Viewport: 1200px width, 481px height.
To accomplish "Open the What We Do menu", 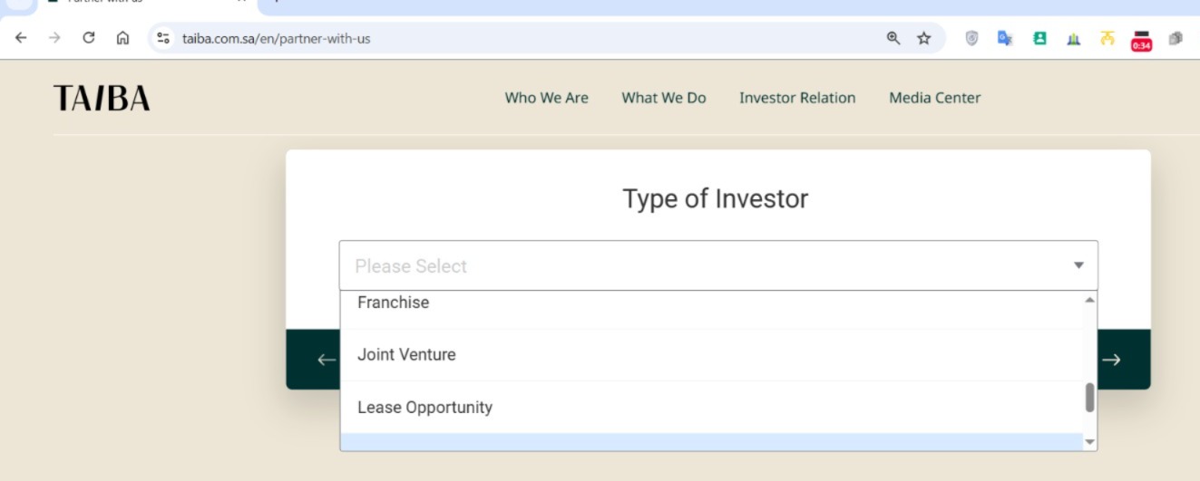I will click(x=664, y=98).
